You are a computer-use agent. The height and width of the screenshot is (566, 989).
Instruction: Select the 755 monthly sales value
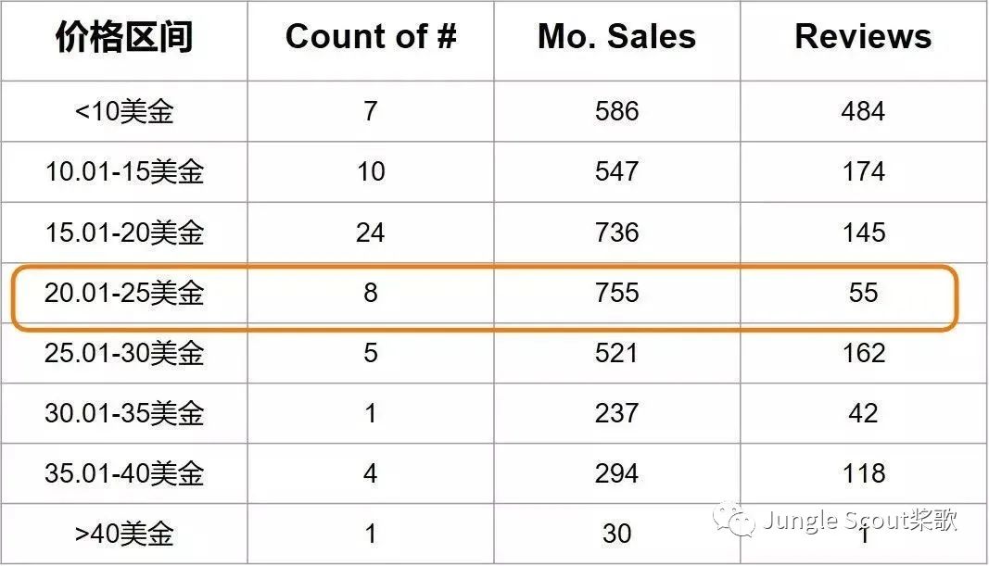tap(617, 293)
